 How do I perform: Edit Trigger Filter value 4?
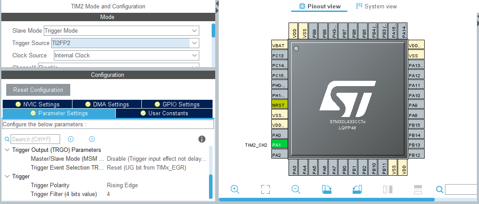[108, 194]
